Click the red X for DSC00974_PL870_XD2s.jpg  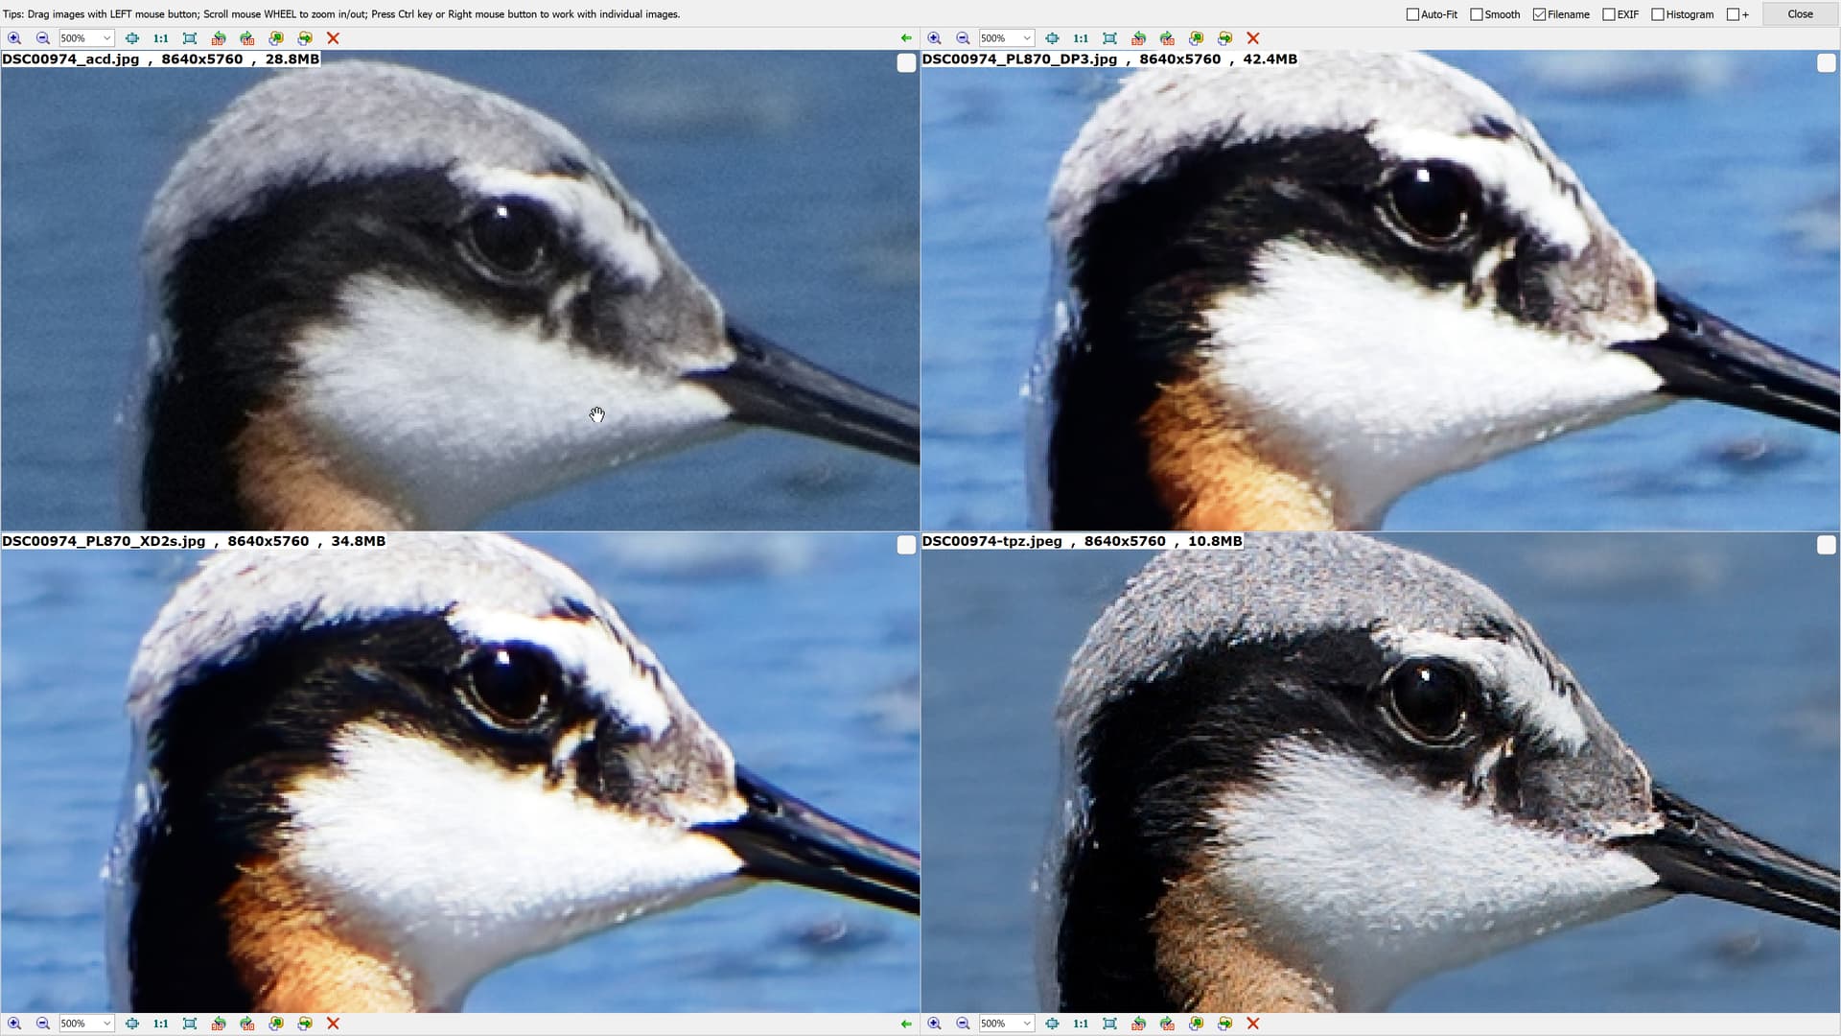[334, 1024]
